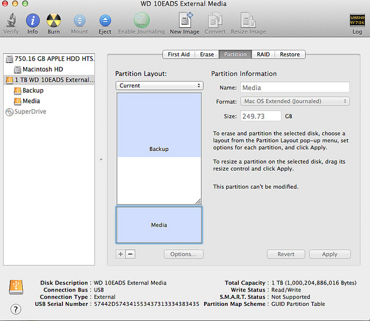Add a partition with plus button
This screenshot has width=370, height=321.
point(121,254)
